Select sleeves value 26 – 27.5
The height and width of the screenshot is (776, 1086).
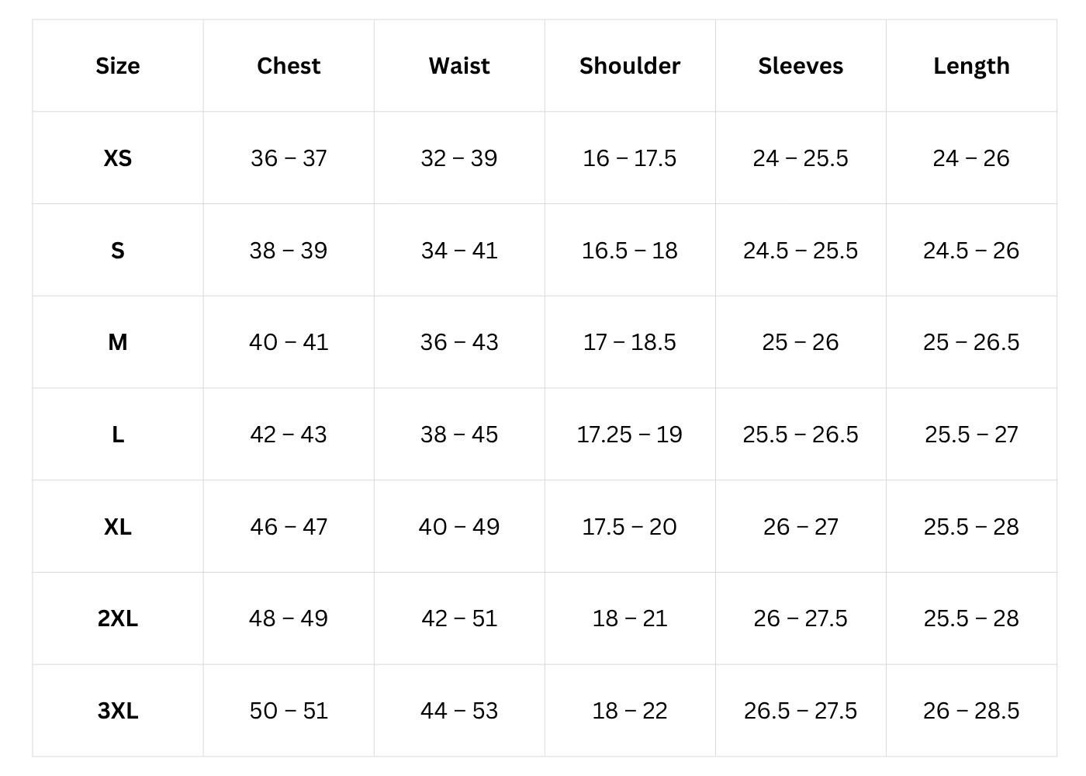801,618
